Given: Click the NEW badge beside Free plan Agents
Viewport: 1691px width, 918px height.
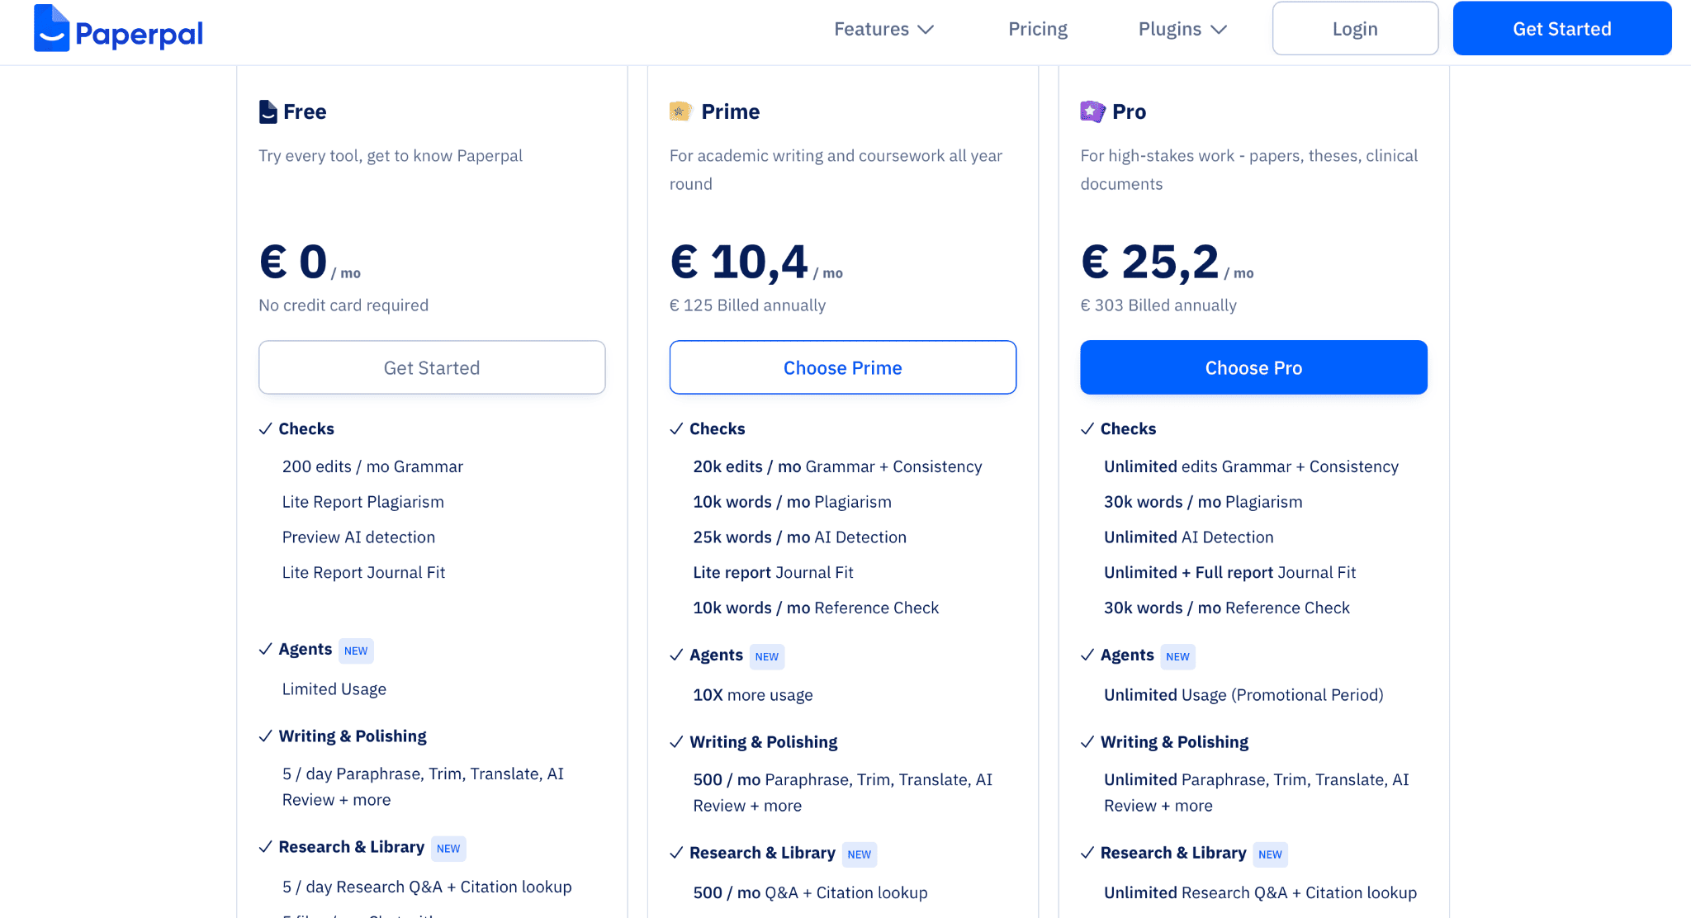Looking at the screenshot, I should (x=356, y=651).
